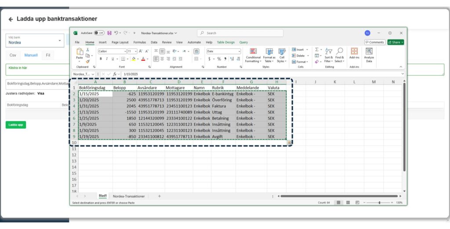Open the Table Design tab

(x=225, y=42)
